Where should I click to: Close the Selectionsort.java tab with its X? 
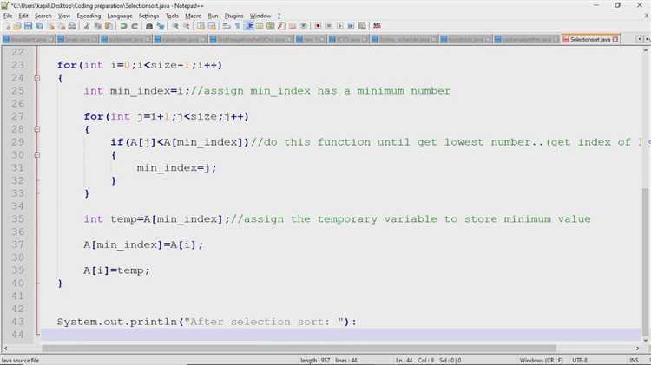point(615,39)
